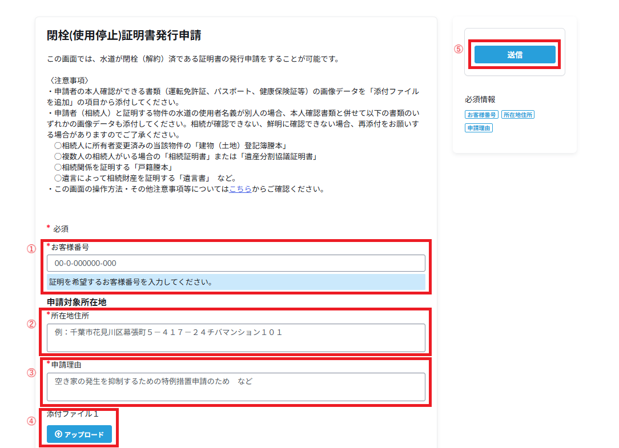
Task: Focus the お客様番号 input box
Action: [236, 263]
